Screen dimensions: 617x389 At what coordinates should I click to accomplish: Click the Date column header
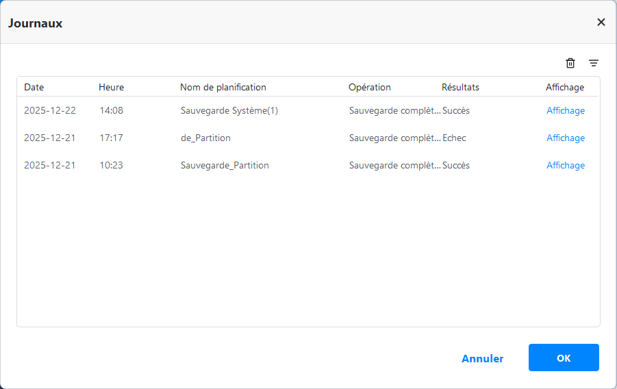(34, 87)
